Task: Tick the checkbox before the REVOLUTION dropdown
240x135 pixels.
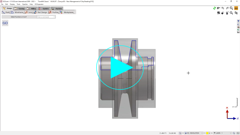Action: click(183, 133)
